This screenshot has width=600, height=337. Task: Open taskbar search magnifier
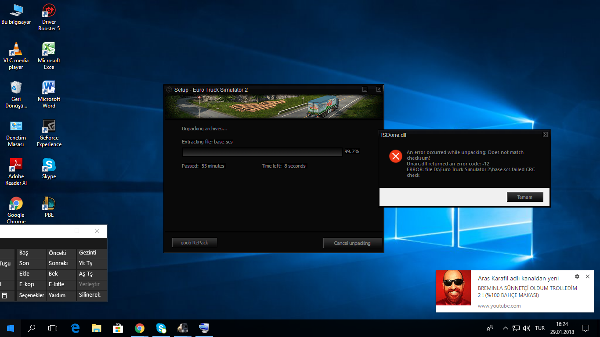[x=32, y=328]
